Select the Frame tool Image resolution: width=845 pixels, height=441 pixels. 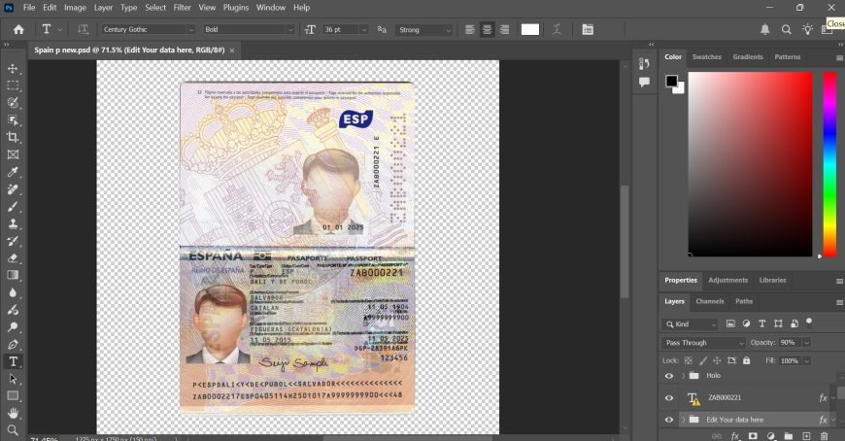(13, 154)
